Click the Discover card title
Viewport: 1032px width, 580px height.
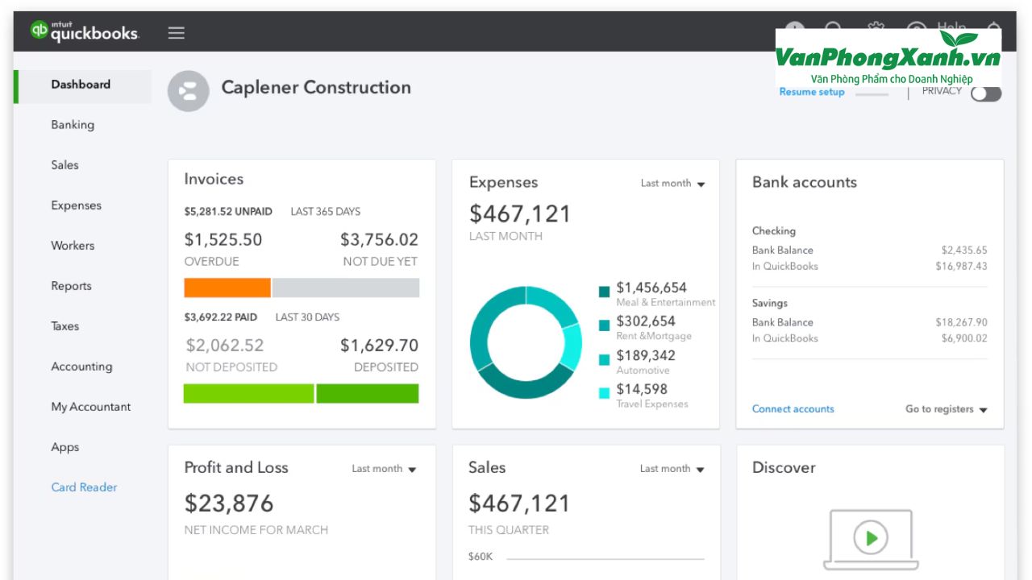pos(784,468)
